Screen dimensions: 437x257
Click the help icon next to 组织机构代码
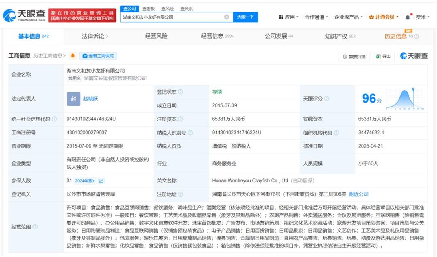[x=336, y=133]
